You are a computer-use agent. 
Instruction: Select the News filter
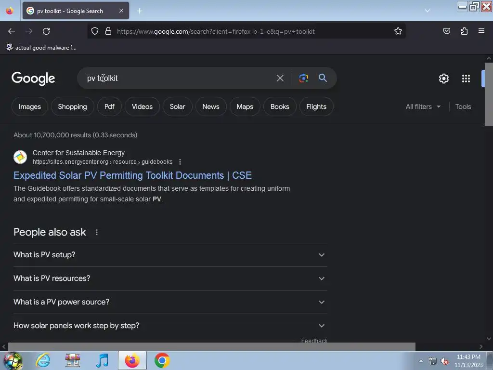(x=211, y=106)
